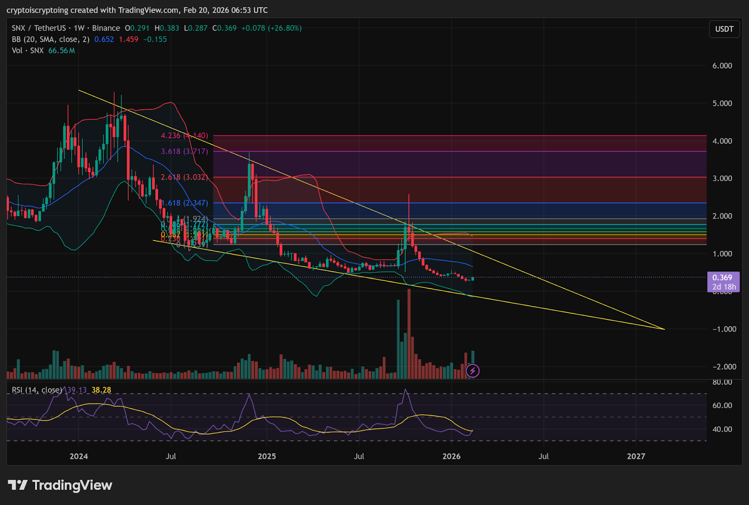The width and height of the screenshot is (749, 505).
Task: Select the 2.618 (3.032) Fibonacci label
Action: pos(184,177)
